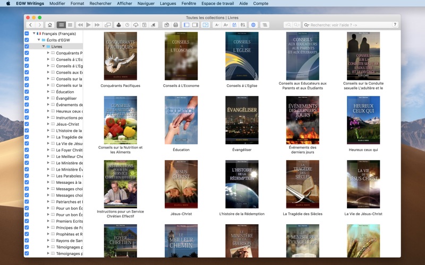
Task: Click the pin icon in the toolbar
Action: [153, 25]
